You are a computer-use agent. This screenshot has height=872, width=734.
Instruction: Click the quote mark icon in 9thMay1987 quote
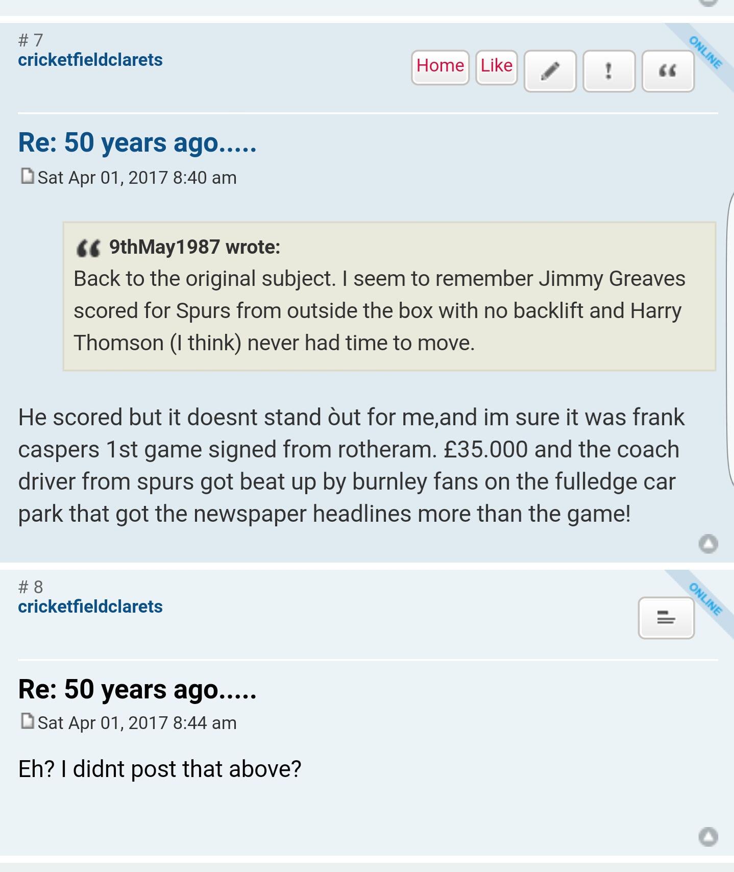(x=88, y=248)
